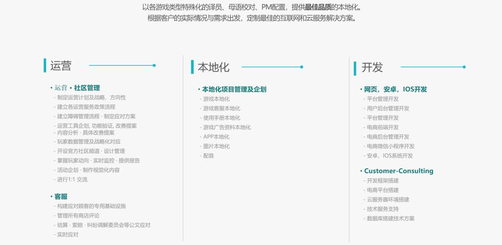Select the 玩家数据管理及战略化对应 item
Screen dimensions: 502x245
click(89, 142)
